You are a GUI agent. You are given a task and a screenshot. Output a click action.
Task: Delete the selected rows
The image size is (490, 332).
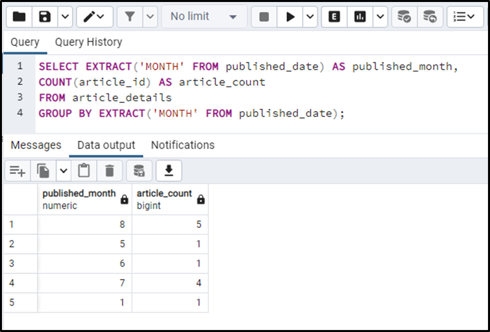109,170
